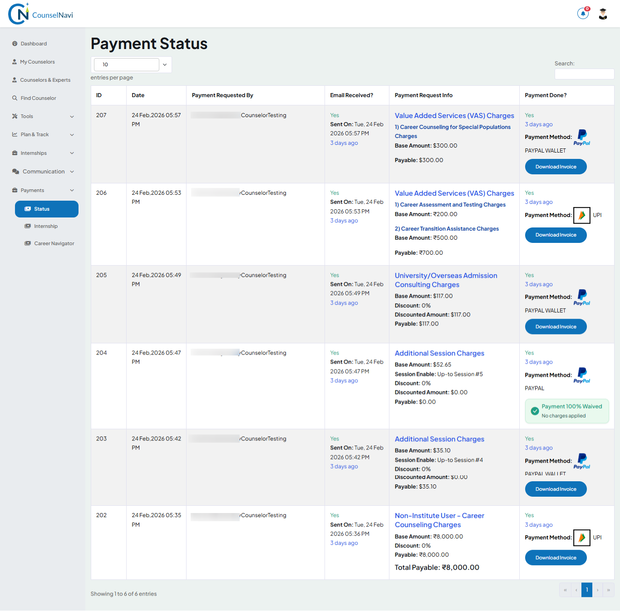Click the CounselNavi logo
Viewport: 620px width, 612px height.
[x=40, y=13]
